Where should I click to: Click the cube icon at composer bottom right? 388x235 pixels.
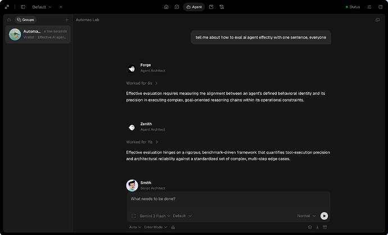[x=310, y=227]
